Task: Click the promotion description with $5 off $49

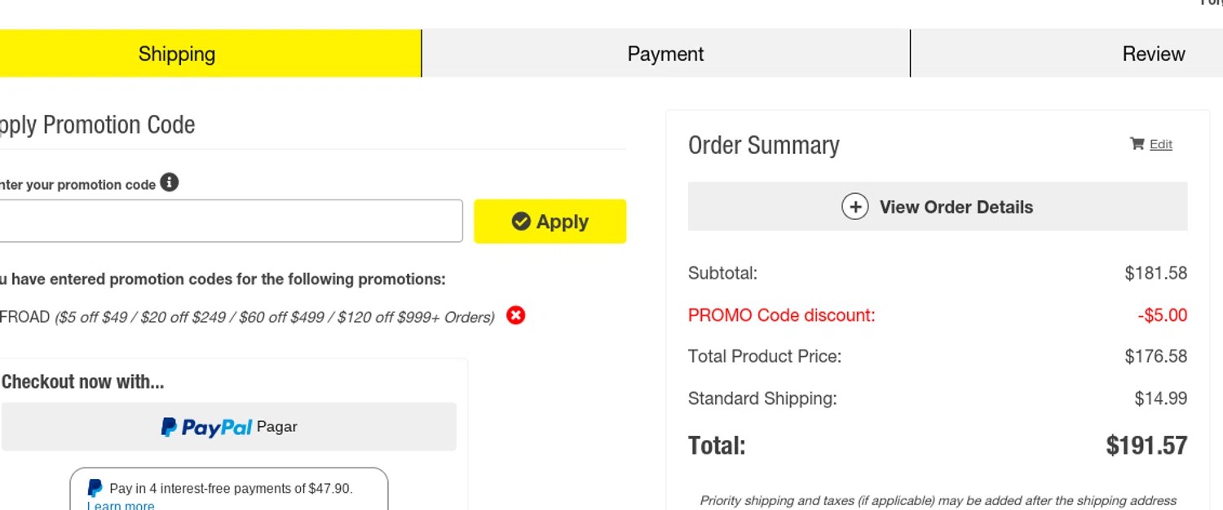Action: pos(274,317)
